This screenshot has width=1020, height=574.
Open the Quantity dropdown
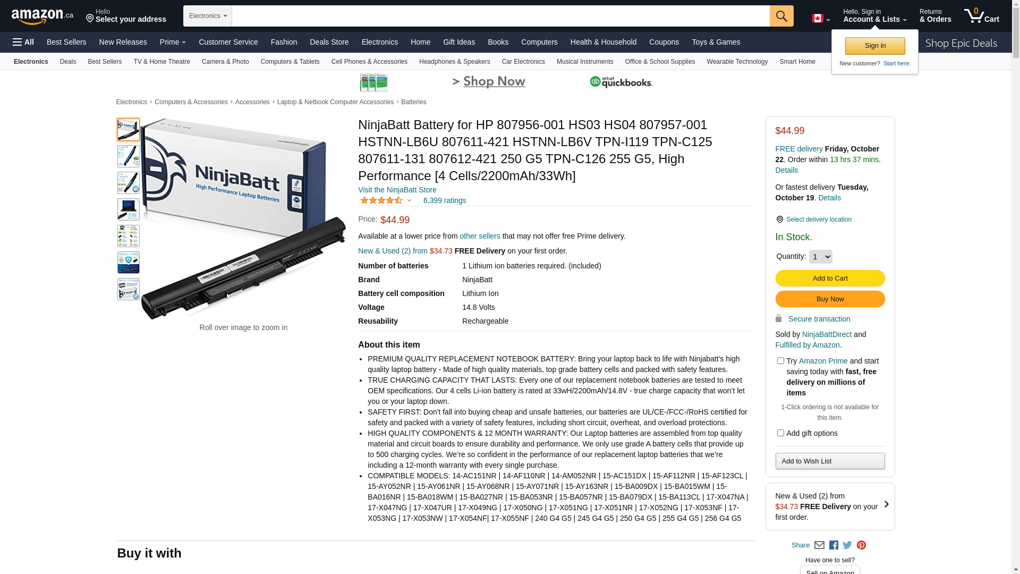(x=820, y=257)
